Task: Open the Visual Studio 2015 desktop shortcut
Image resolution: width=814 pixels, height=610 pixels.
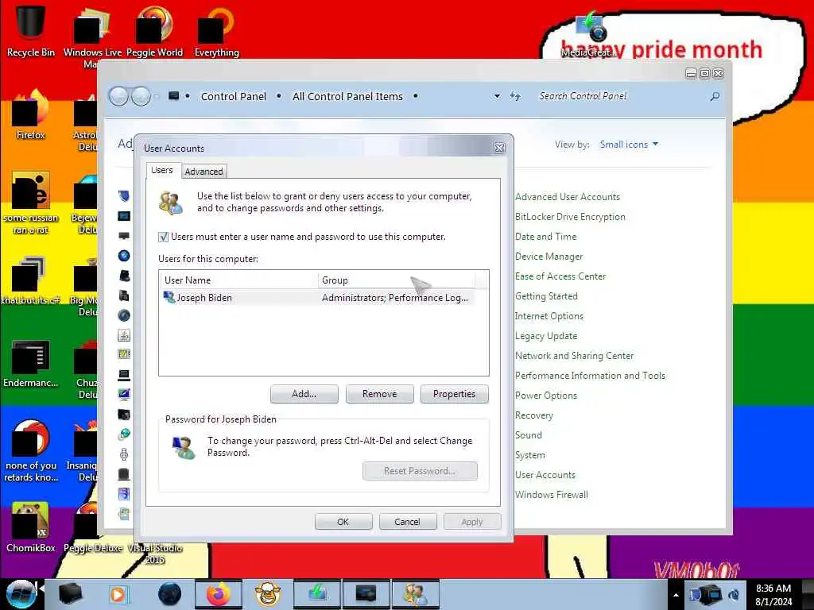Action: coord(155,554)
